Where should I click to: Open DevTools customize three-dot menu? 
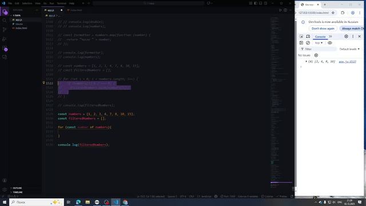(x=353, y=37)
